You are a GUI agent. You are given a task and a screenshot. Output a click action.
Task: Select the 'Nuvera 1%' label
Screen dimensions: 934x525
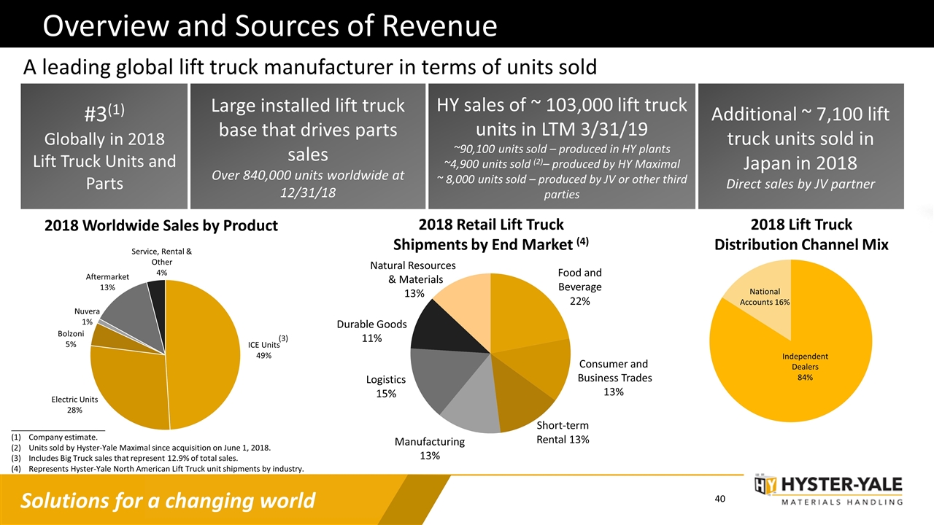pos(87,316)
